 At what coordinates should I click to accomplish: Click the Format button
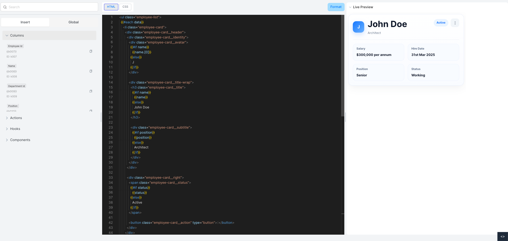(336, 7)
